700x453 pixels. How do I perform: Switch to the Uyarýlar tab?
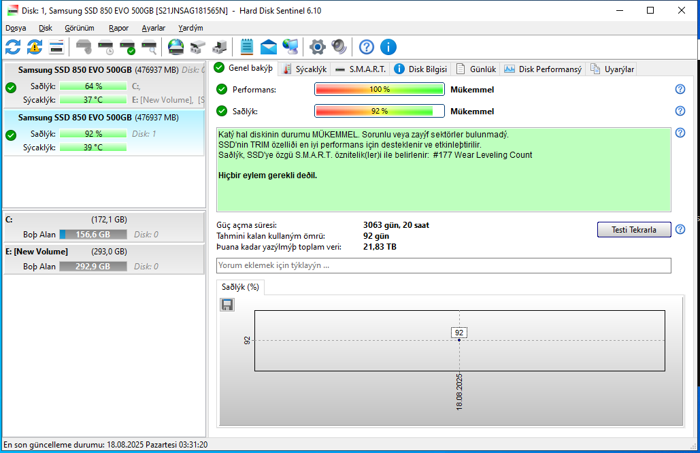(612, 69)
